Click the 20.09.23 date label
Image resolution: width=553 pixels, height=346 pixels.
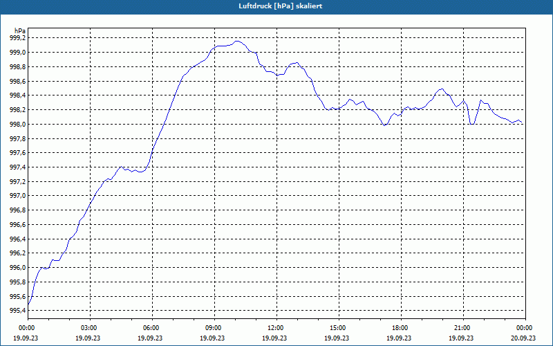523,338
